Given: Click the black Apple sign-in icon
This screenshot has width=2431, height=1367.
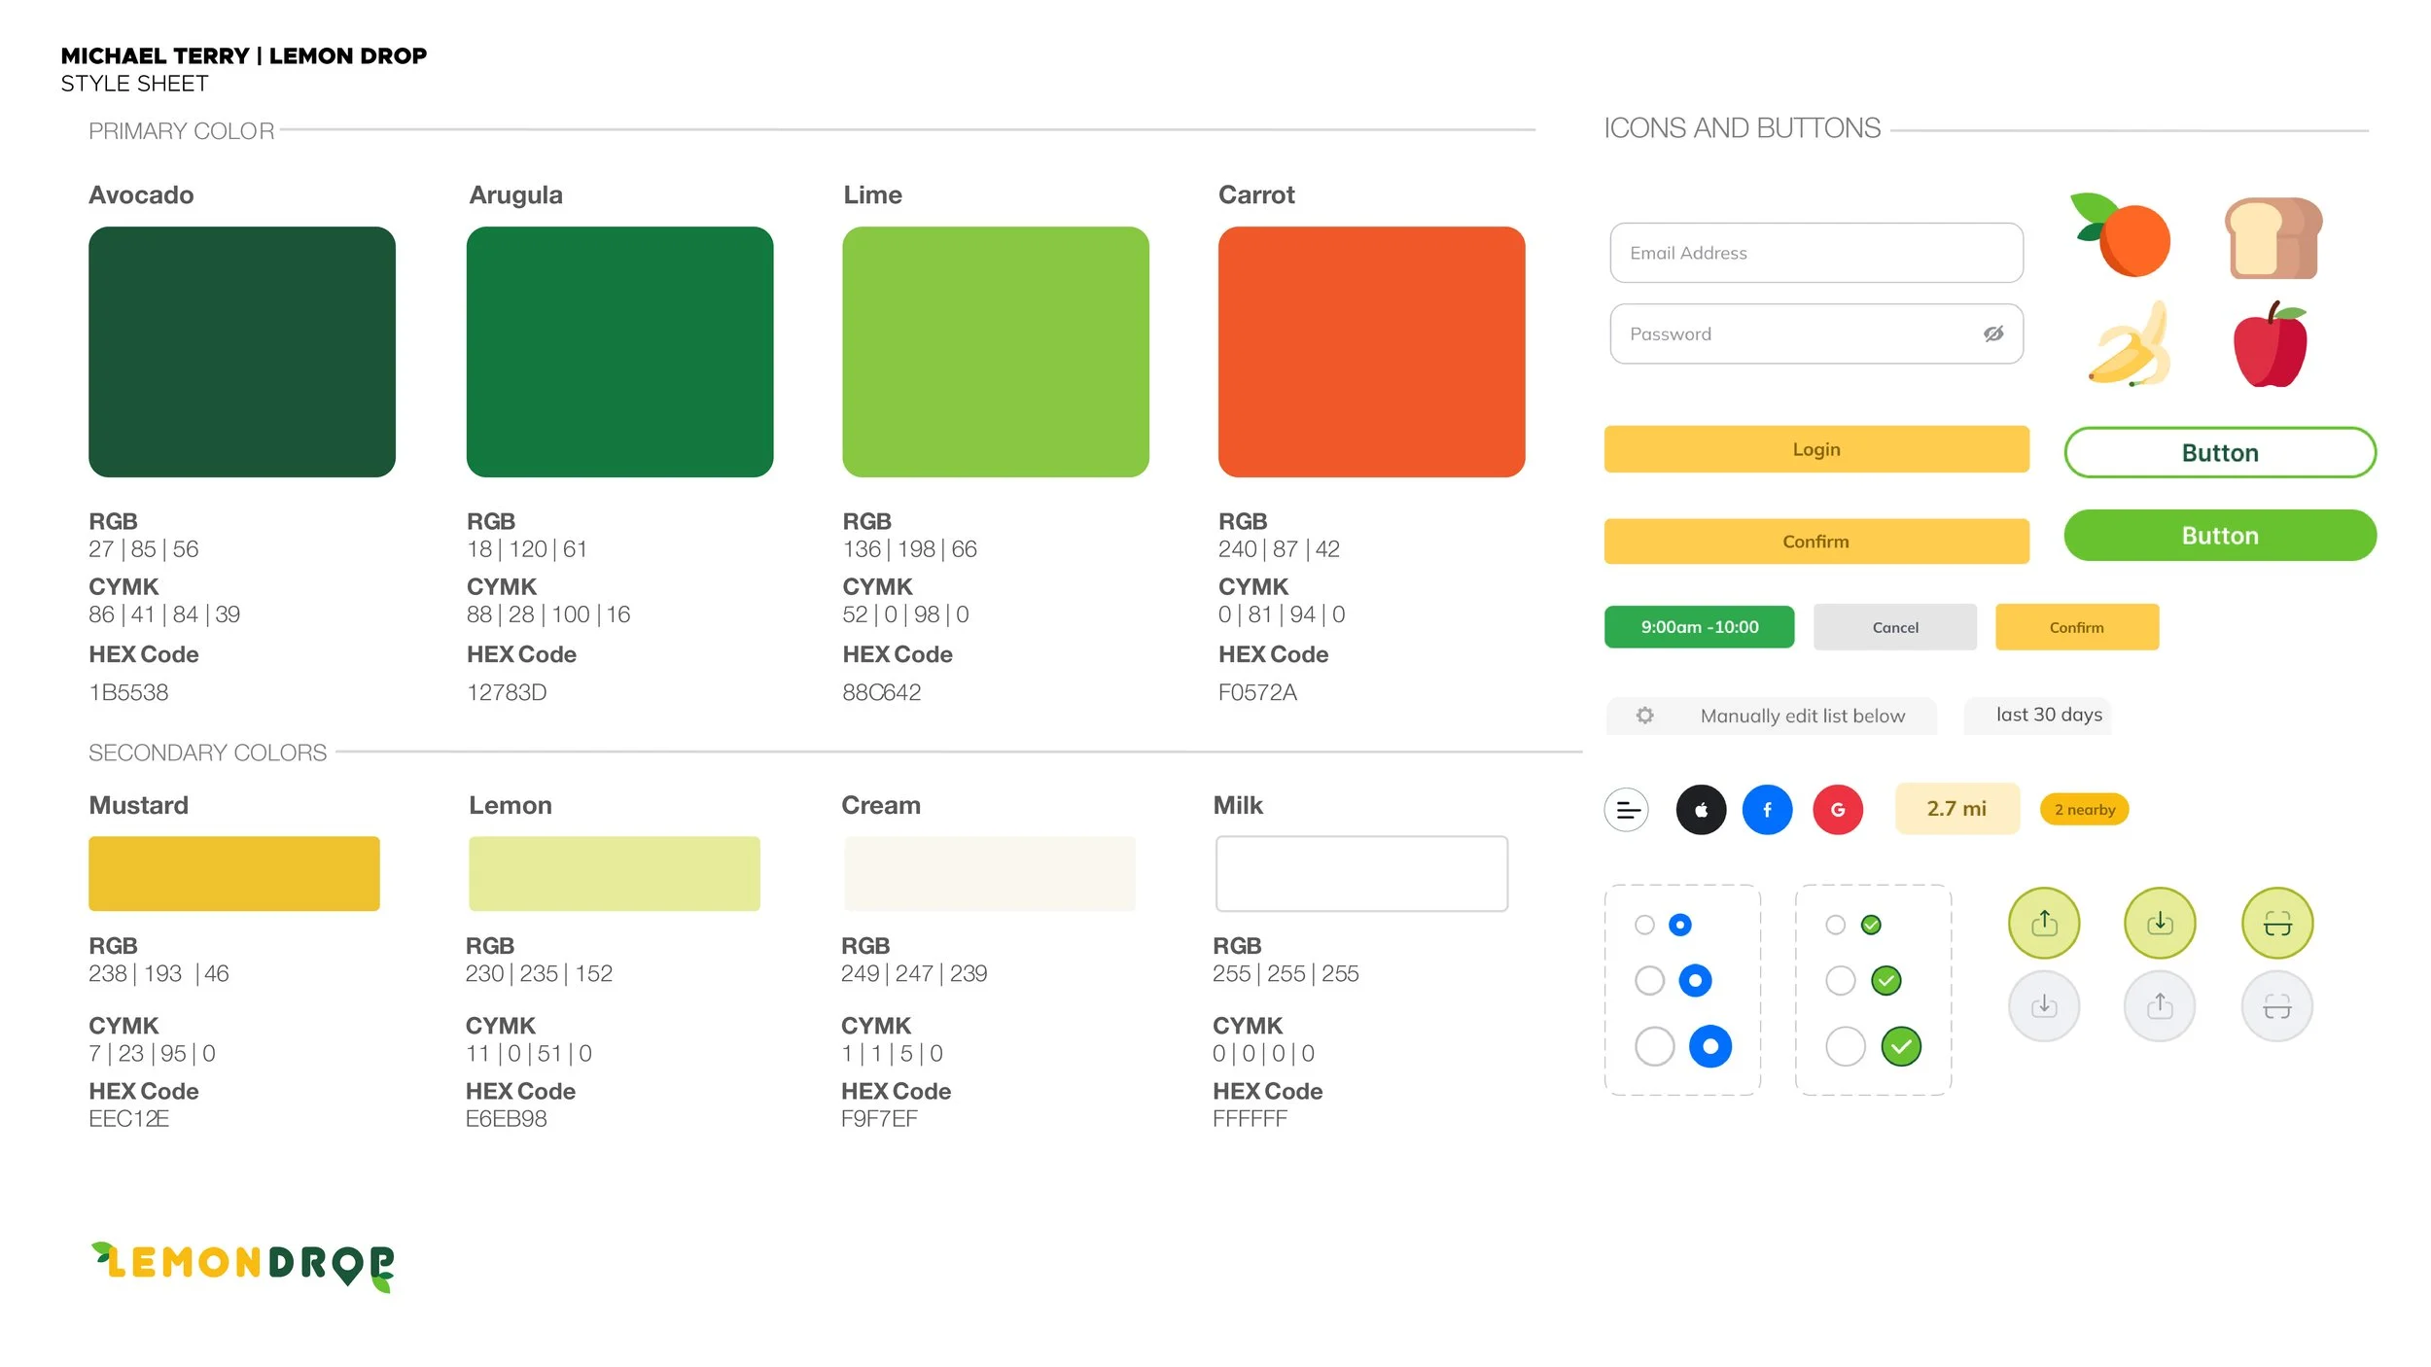Looking at the screenshot, I should click(x=1701, y=809).
